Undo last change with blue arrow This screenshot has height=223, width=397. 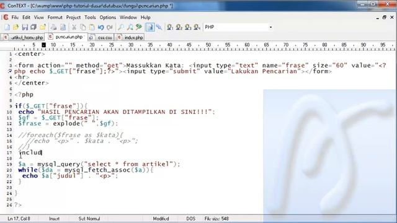100,27
